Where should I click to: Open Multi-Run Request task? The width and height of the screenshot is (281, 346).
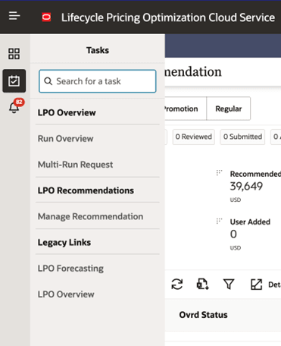76,165
